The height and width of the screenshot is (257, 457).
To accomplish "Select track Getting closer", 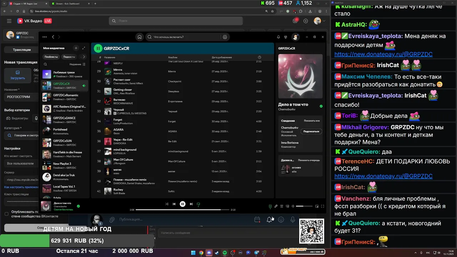I will [x=182, y=91].
